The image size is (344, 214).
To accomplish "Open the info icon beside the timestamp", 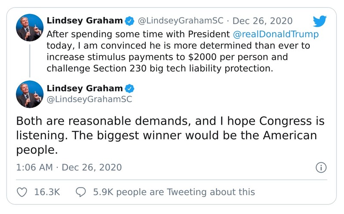I will pos(321,167).
